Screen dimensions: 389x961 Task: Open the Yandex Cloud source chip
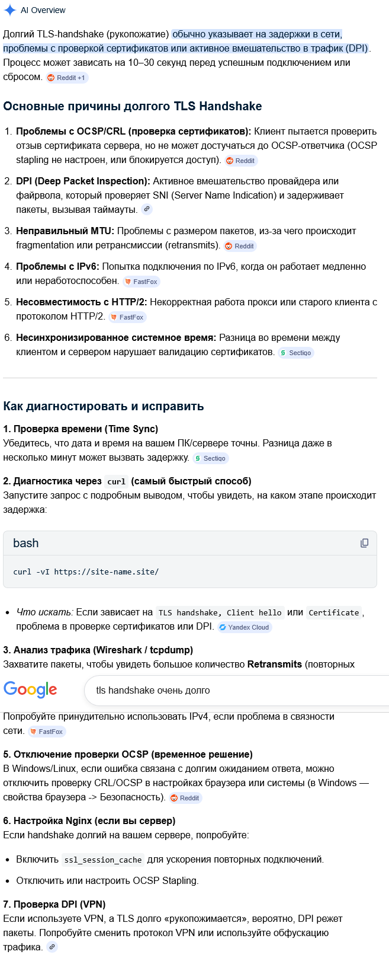click(x=244, y=627)
